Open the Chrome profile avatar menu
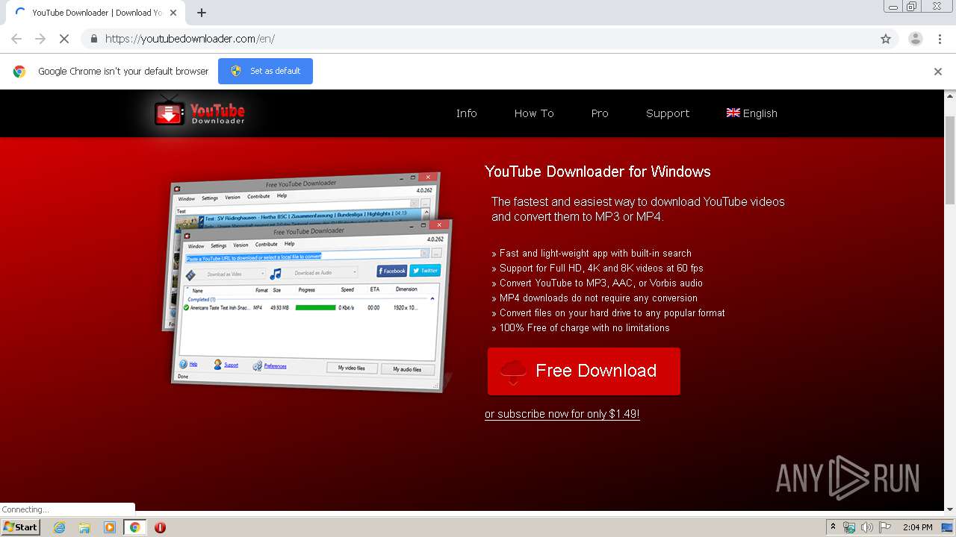 pyautogui.click(x=916, y=39)
